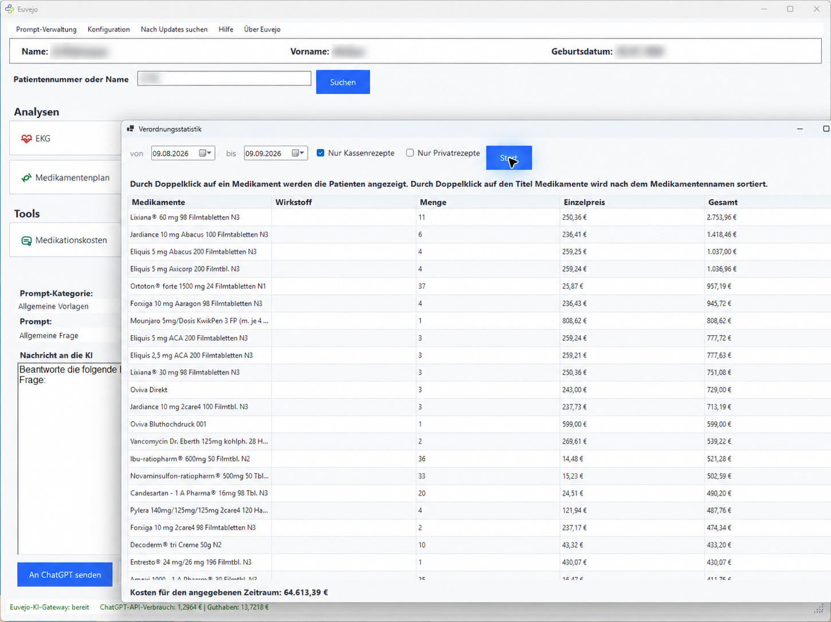The image size is (831, 622).
Task: Click the Euvejo app icon in title bar
Action: (x=10, y=9)
